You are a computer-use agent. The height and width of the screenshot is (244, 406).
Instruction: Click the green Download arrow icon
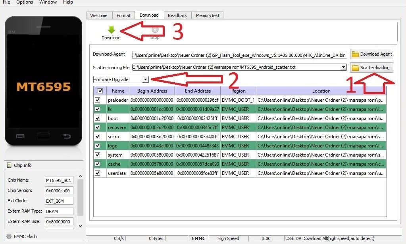pyautogui.click(x=112, y=30)
